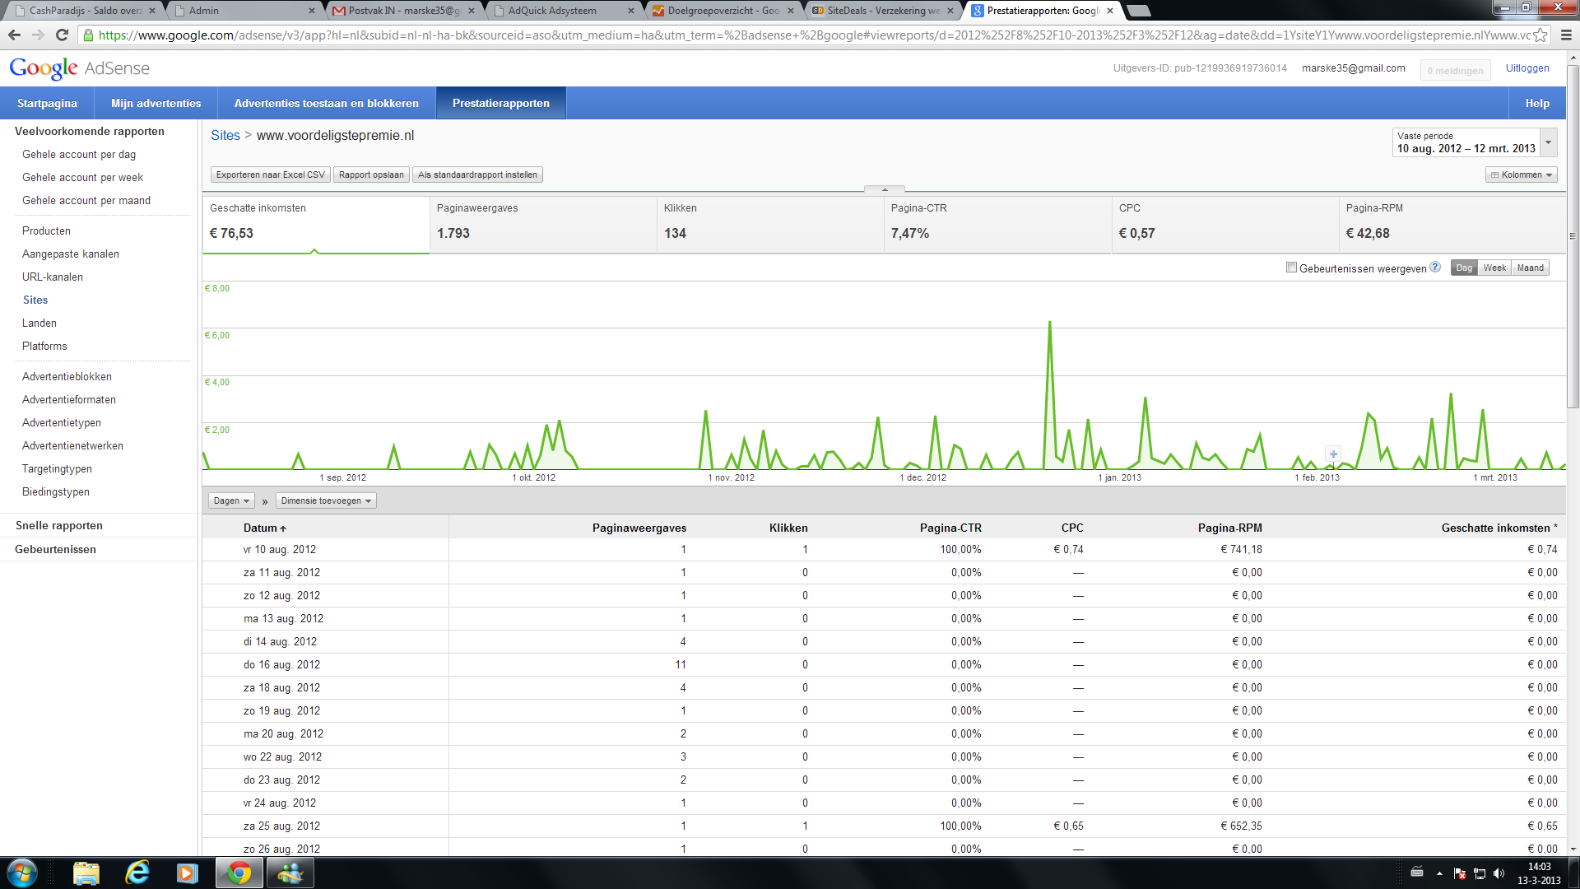Open the Kolommen dropdown
Screen dimensions: 1580x889
point(1521,175)
